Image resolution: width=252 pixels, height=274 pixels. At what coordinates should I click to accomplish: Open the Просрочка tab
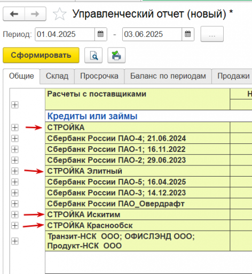[x=99, y=76]
